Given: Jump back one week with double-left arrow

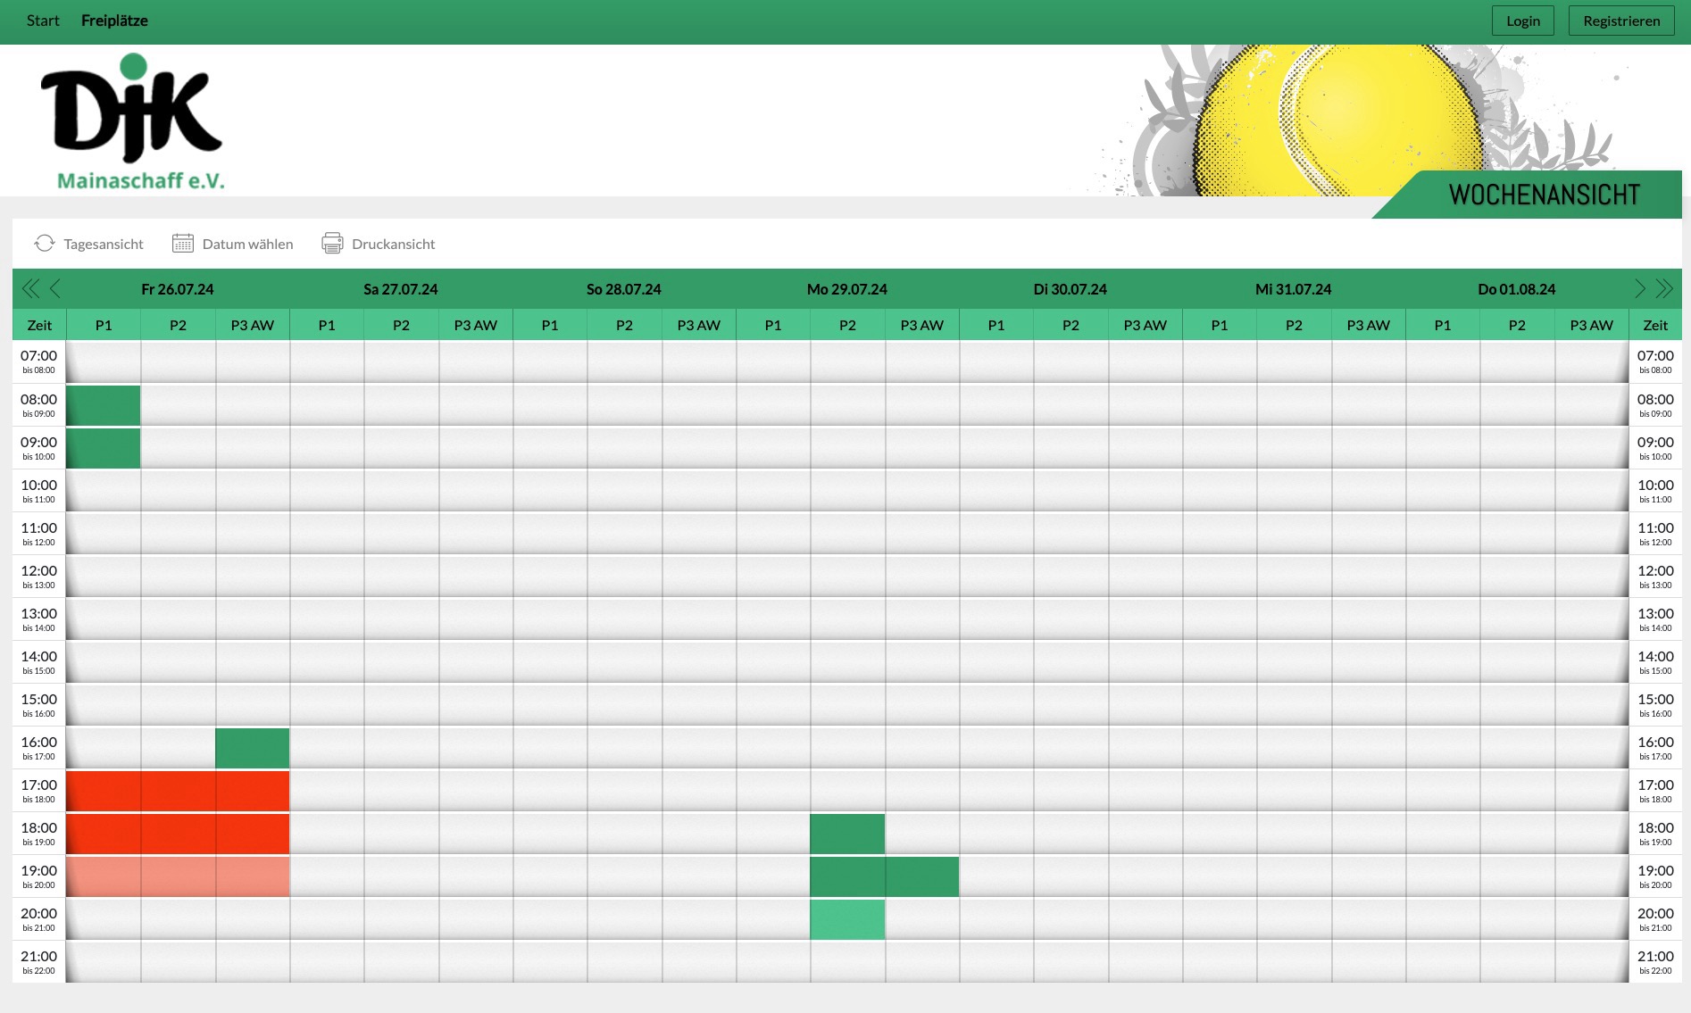Looking at the screenshot, I should point(30,289).
